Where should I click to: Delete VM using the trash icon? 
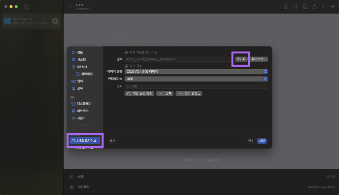(286, 7)
